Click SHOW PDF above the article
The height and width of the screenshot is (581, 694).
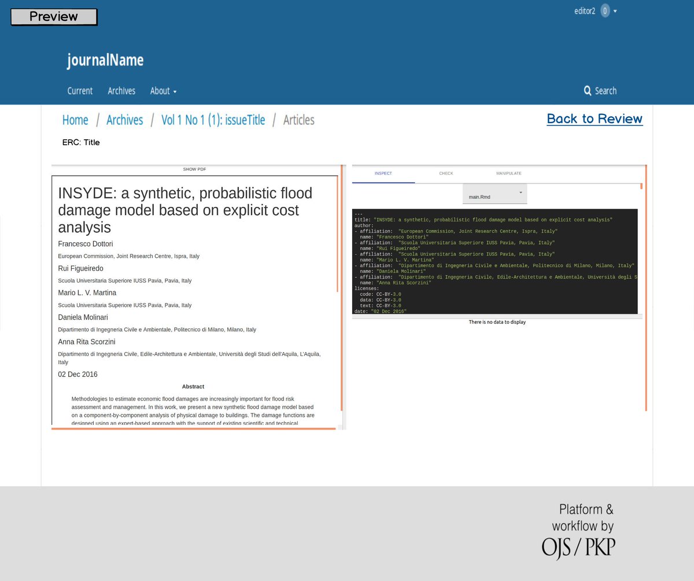tap(194, 169)
